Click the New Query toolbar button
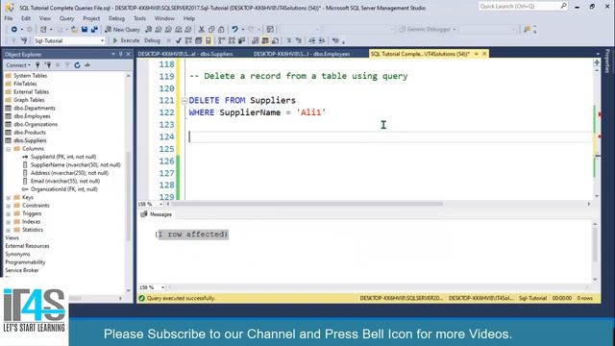615x346 pixels. (122, 30)
